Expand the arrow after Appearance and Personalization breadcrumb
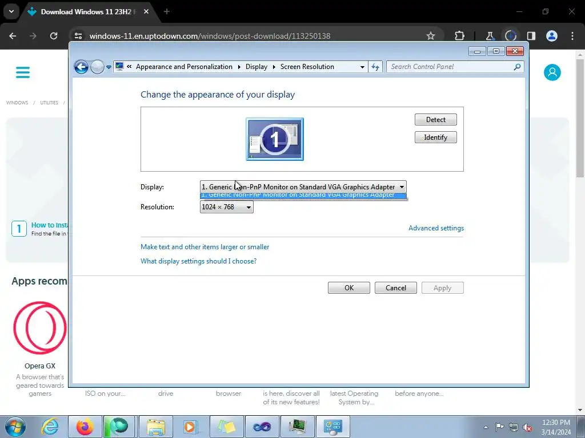This screenshot has height=438, width=585. click(239, 67)
